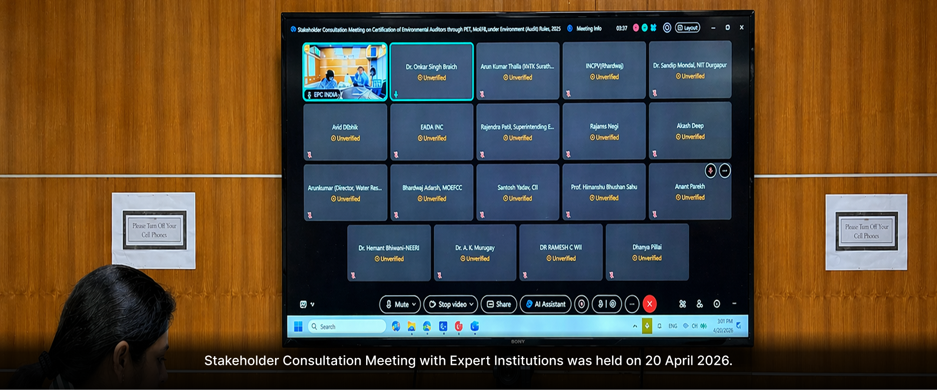Open the AI Assistant panel
This screenshot has width=937, height=390.
click(546, 304)
